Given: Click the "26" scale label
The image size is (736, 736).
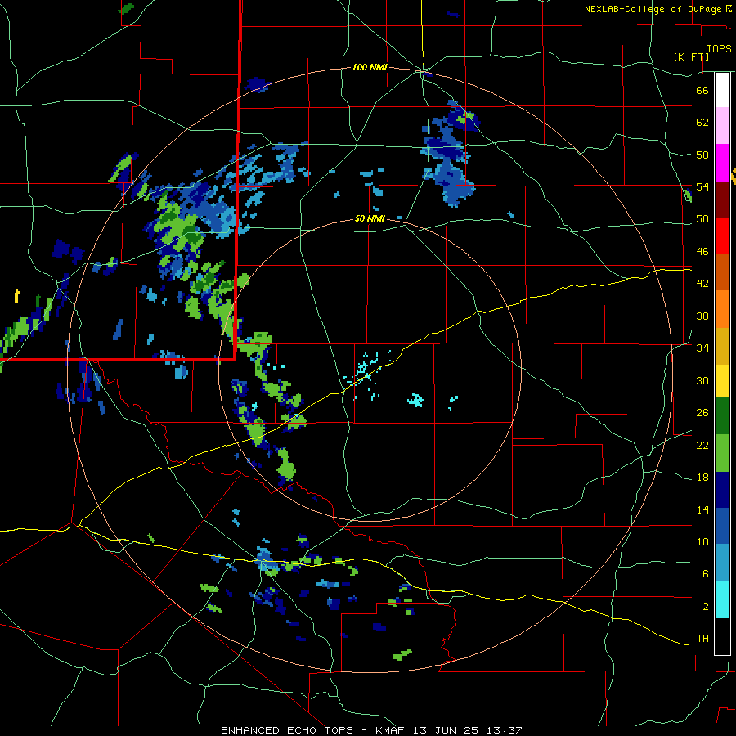Looking at the screenshot, I should point(702,413).
